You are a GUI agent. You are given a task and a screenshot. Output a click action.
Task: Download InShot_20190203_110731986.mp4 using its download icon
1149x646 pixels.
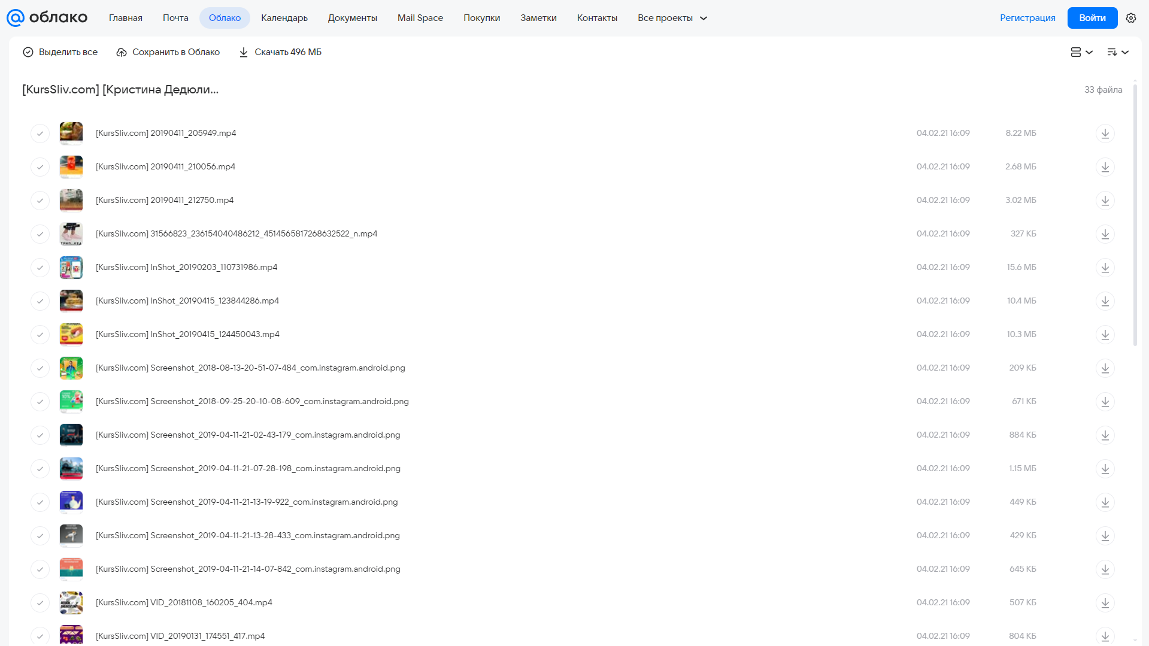pos(1105,267)
